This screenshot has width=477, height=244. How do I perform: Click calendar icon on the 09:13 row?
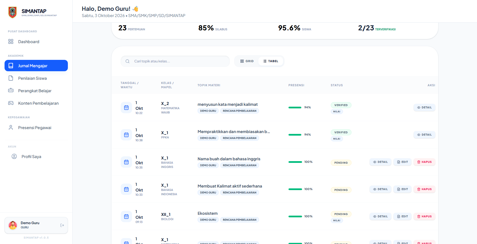pos(126,216)
